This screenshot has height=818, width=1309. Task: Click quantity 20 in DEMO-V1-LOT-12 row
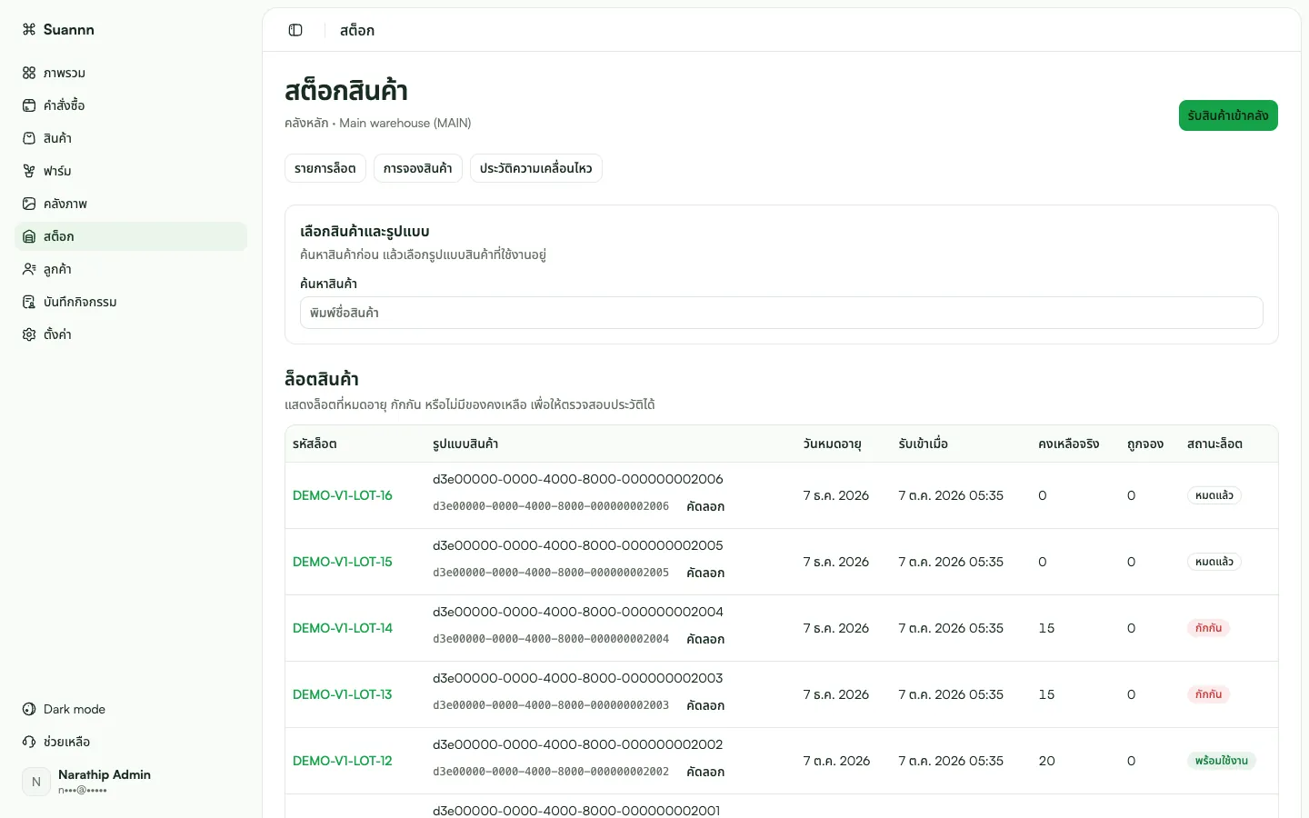point(1047,761)
